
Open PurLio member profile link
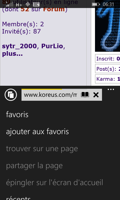52,46
